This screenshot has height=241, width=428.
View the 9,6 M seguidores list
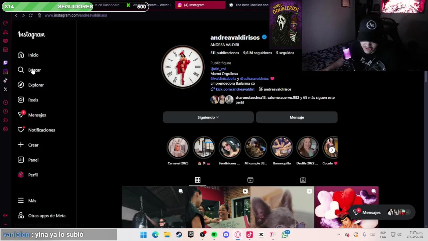coord(257,53)
